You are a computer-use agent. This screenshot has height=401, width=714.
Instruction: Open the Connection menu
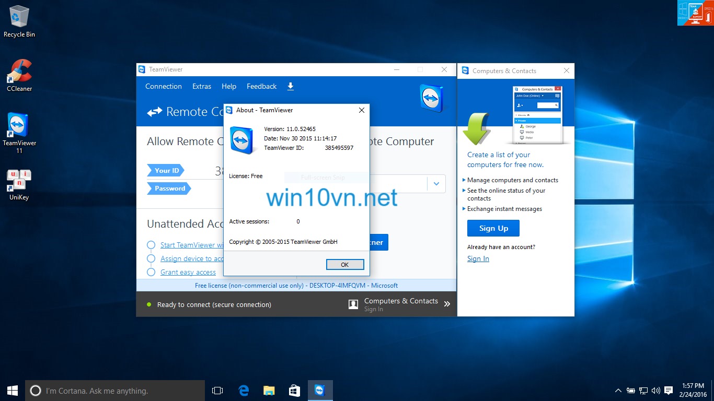click(164, 86)
